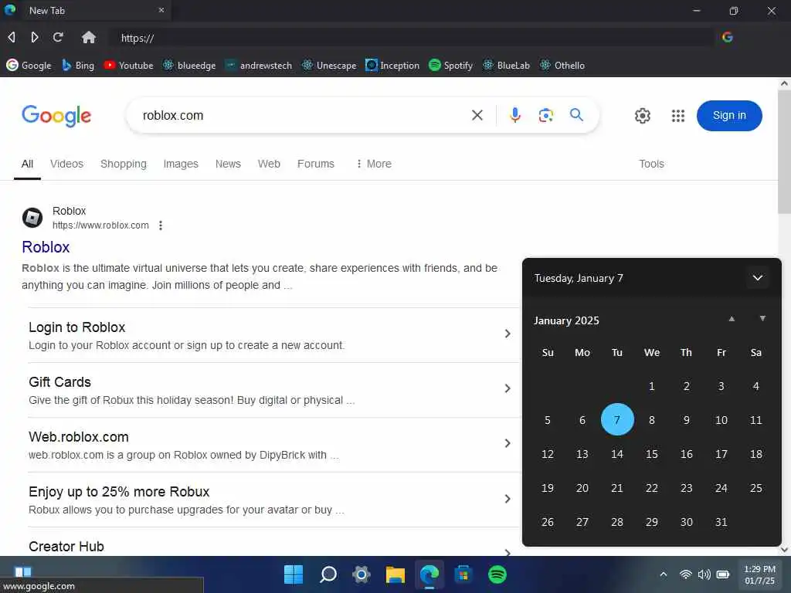791x593 pixels.
Task: Open the browser home page icon
Action: 89,37
